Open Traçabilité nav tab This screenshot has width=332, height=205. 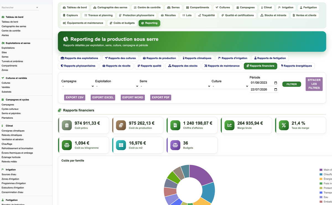(x=206, y=15)
